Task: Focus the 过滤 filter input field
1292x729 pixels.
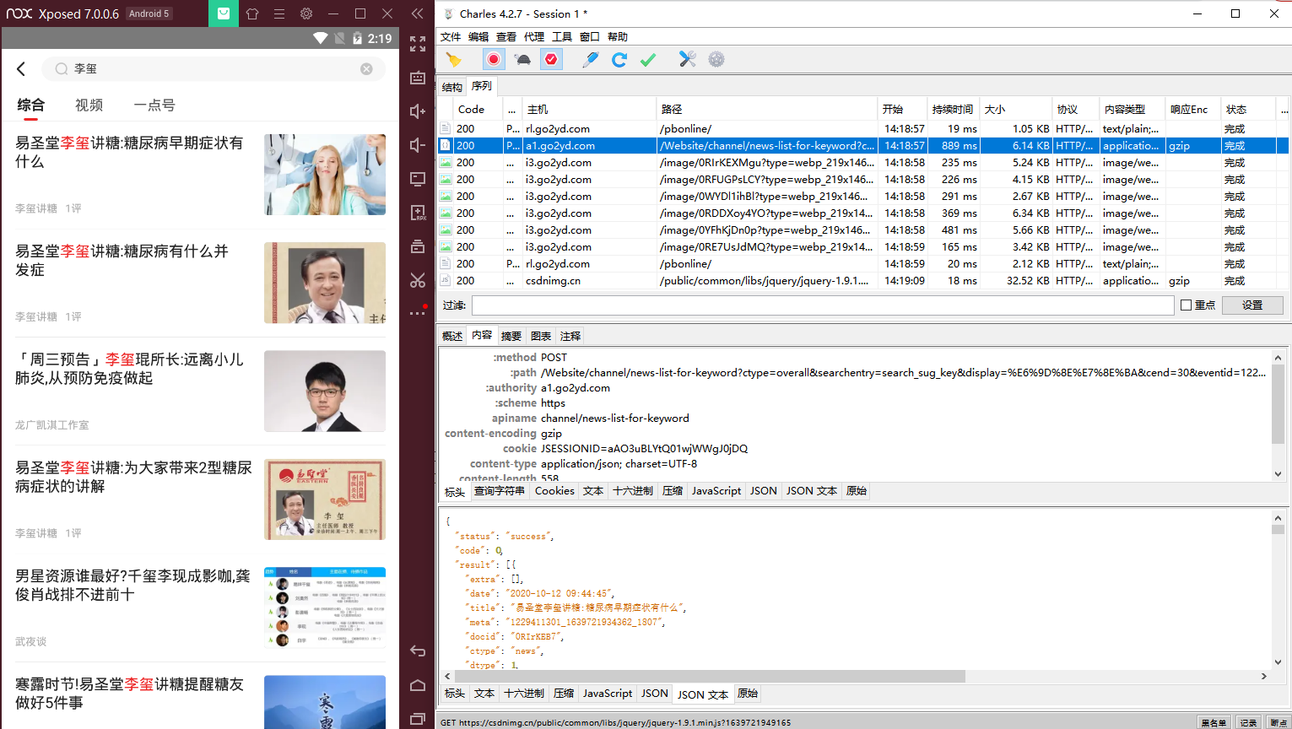Action: pyautogui.click(x=823, y=305)
